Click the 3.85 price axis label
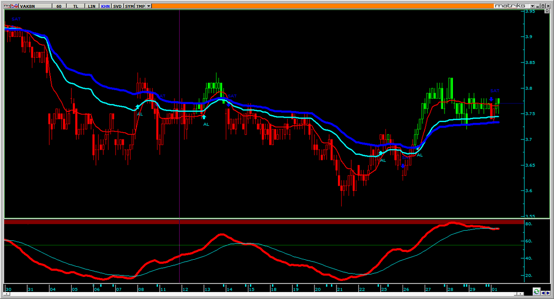554x299 pixels. pos(531,62)
